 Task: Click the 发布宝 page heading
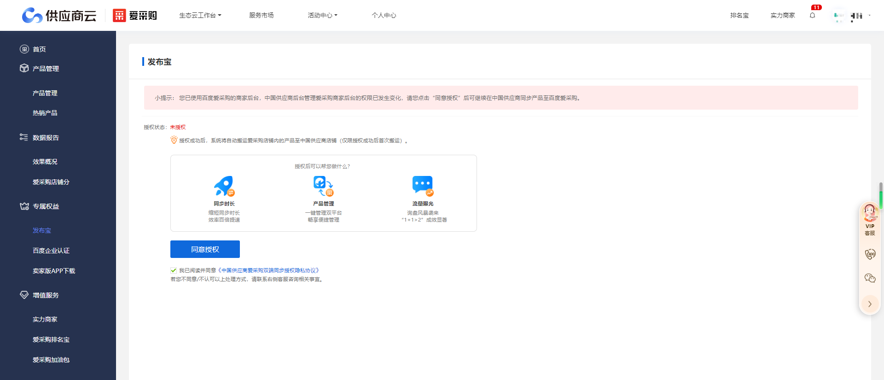159,62
